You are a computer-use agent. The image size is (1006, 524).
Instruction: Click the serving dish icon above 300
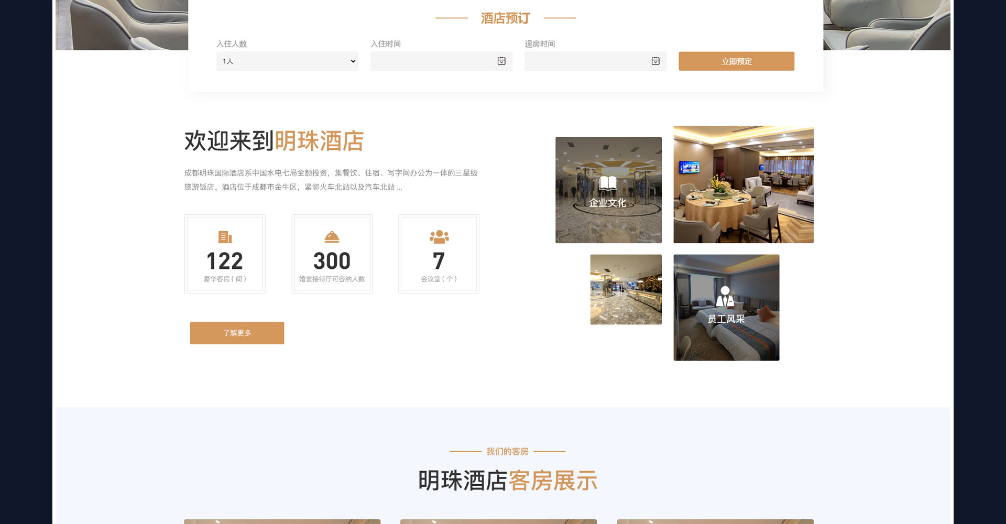(x=332, y=237)
